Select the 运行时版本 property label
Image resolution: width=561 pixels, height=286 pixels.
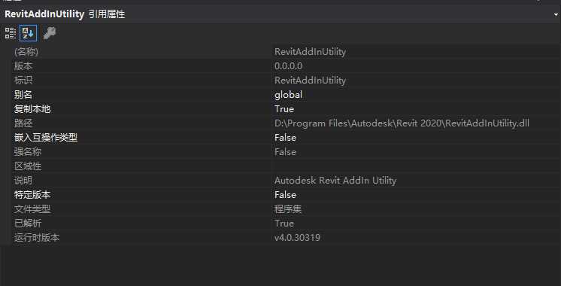[x=37, y=238]
